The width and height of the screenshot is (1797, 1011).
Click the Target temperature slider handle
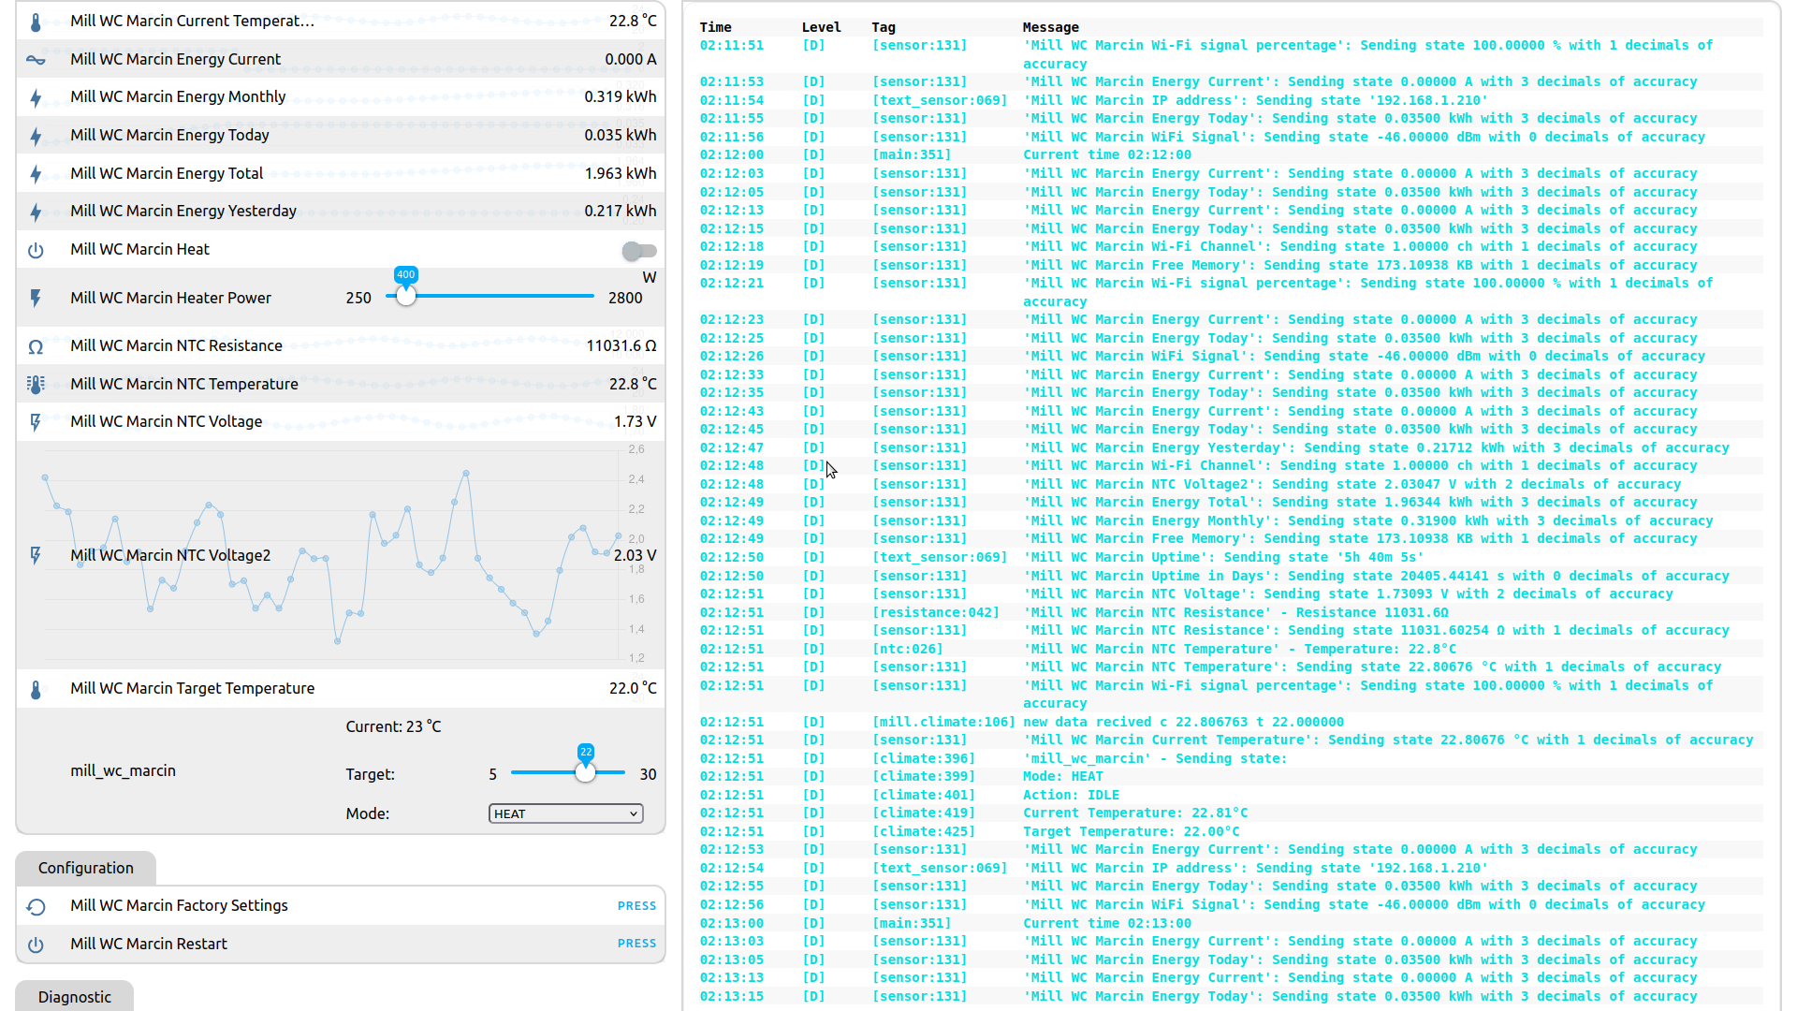pos(585,772)
